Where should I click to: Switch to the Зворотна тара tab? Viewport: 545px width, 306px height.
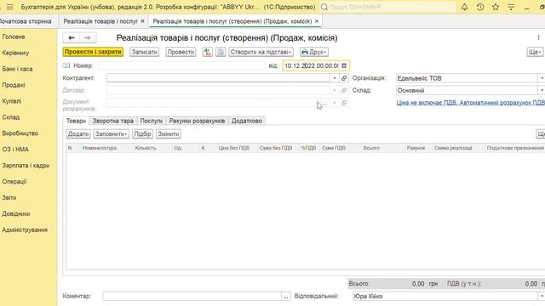point(113,121)
